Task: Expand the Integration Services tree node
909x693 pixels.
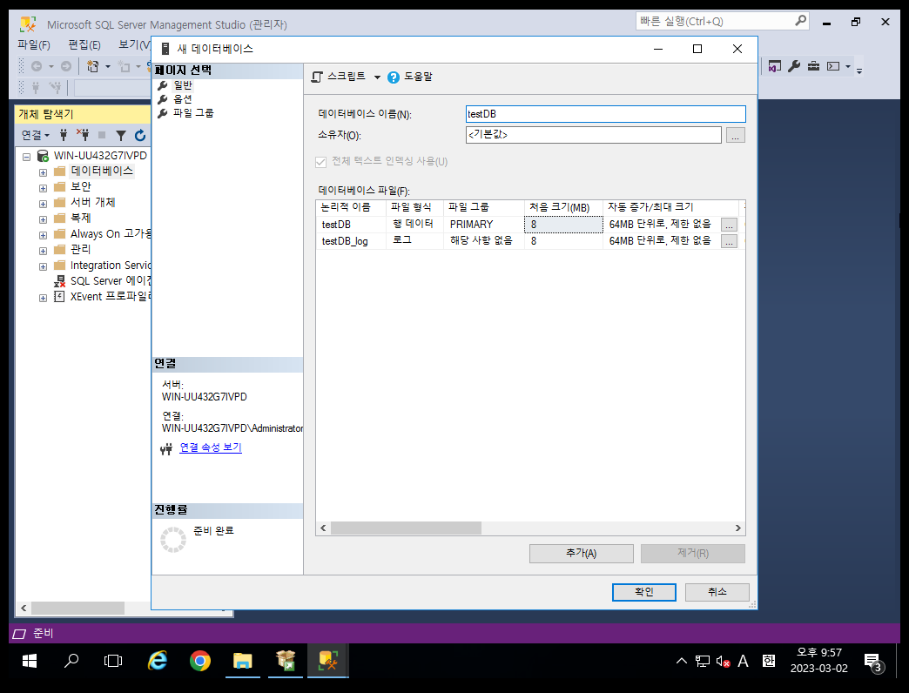Action: [x=43, y=266]
